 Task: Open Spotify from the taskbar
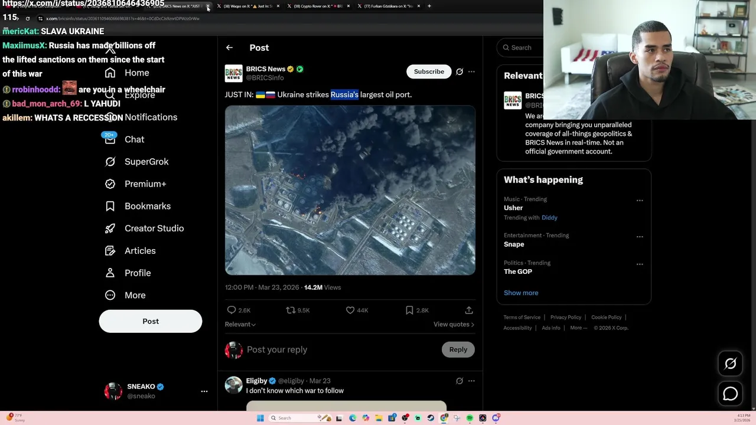click(470, 418)
